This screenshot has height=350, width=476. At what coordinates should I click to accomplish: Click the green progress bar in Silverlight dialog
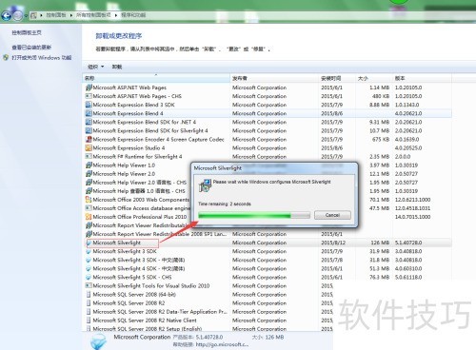pyautogui.click(x=254, y=216)
